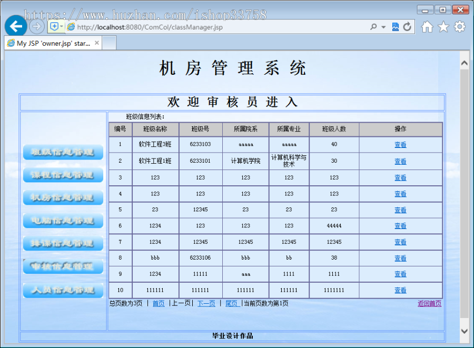
Task: Click inside the address bar URL field
Action: tap(211, 26)
